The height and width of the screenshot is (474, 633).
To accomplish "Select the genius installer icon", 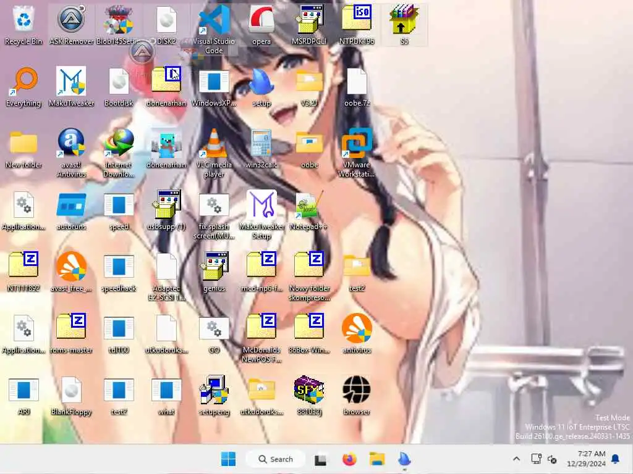I will 214,272.
